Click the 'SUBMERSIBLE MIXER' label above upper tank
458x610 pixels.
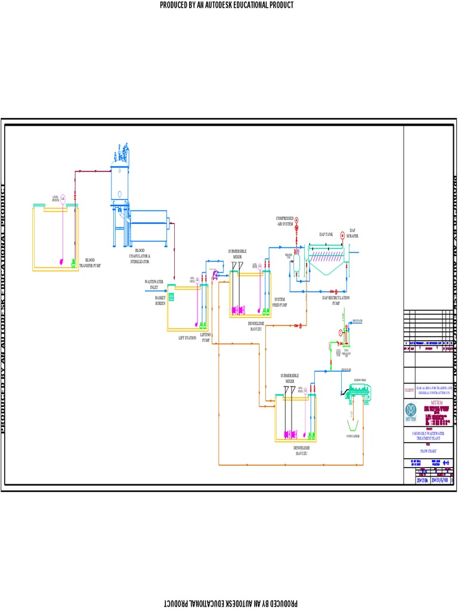click(237, 254)
